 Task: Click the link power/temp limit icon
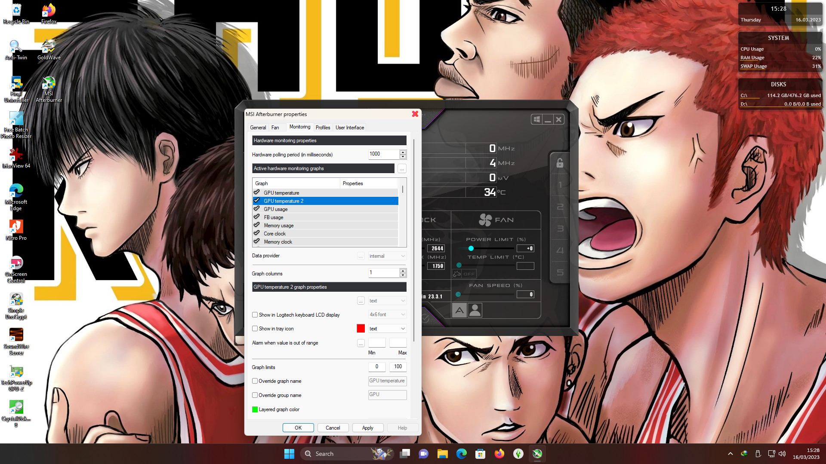tap(457, 274)
